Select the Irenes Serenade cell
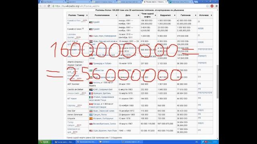The image size is (257, 144). click(78, 115)
